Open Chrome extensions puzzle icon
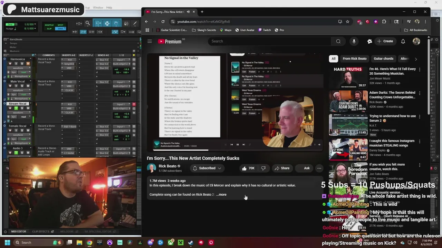This screenshot has height=248, width=442. (384, 21)
